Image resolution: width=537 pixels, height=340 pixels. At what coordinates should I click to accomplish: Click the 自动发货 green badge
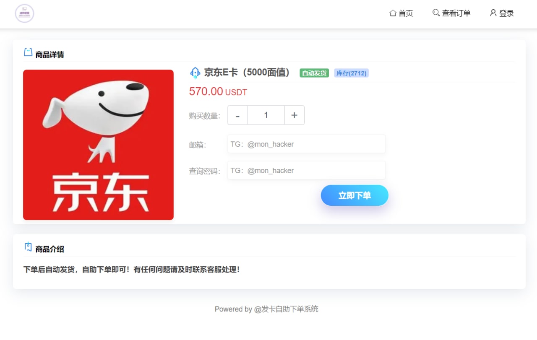314,73
